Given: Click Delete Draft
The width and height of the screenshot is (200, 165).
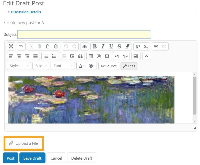Looking at the screenshot, I should 82,158.
